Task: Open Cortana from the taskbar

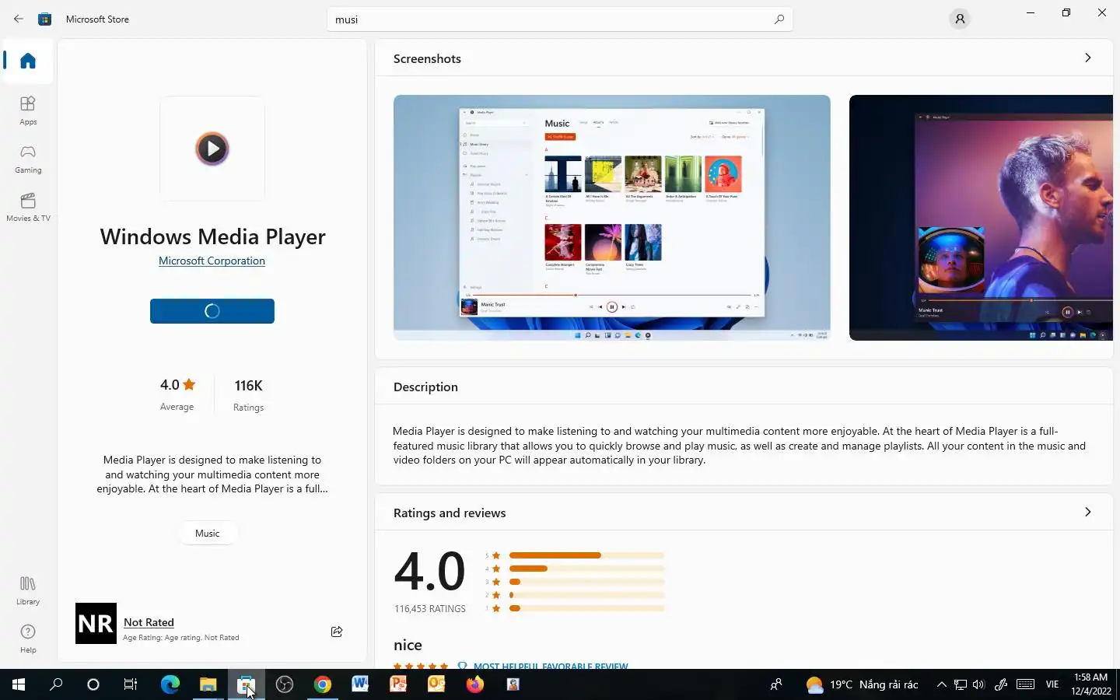Action: click(x=93, y=684)
